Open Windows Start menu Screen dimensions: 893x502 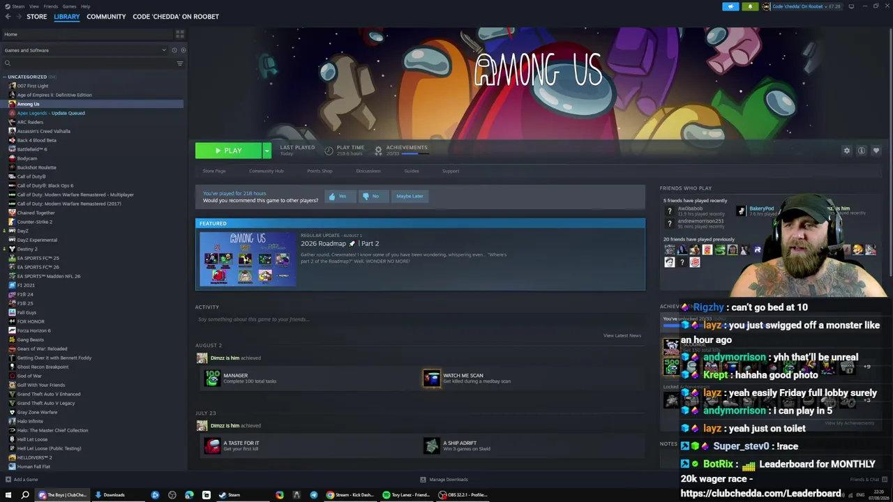point(8,495)
